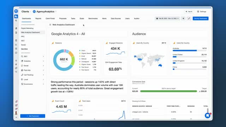Click the hashtag icon in left rail

(16, 64)
